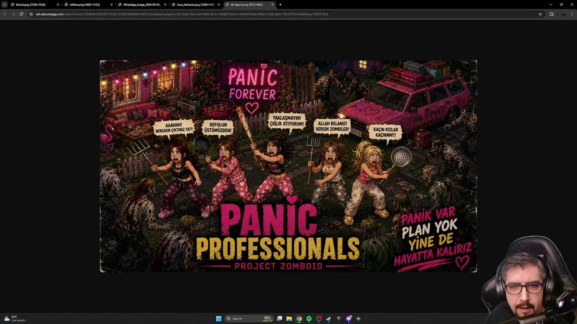Click the taskbar Search box
The width and height of the screenshot is (577, 324).
tap(249, 319)
